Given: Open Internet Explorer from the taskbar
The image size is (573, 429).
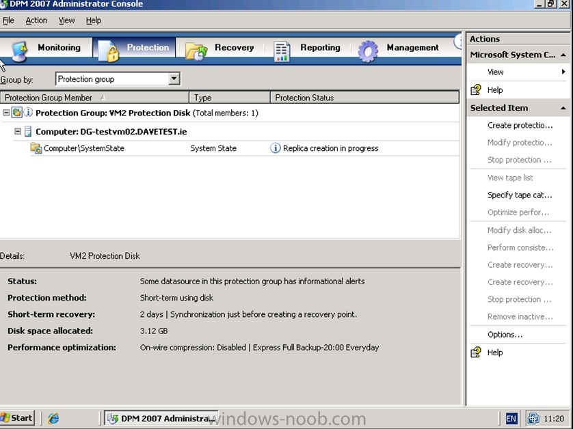Looking at the screenshot, I should pyautogui.click(x=53, y=419).
